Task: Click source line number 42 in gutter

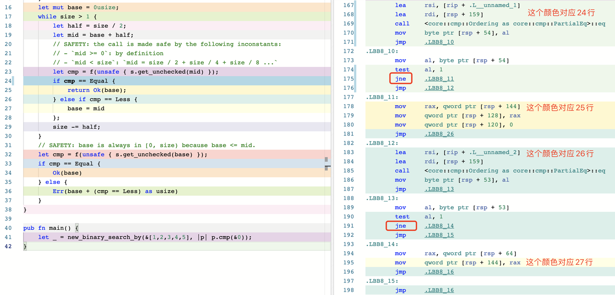Action: [x=8, y=246]
